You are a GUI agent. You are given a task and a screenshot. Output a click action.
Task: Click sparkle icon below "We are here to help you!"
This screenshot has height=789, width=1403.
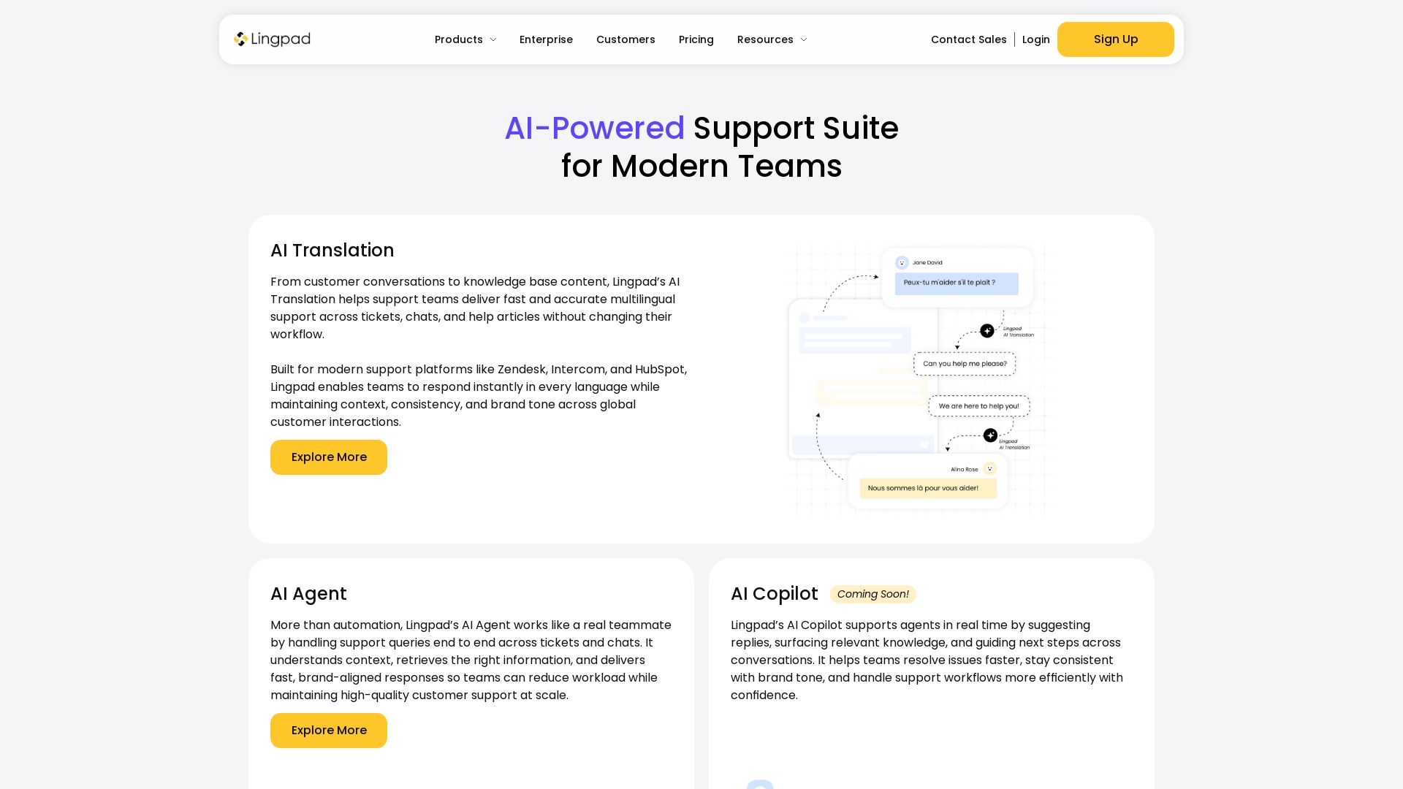pos(990,435)
